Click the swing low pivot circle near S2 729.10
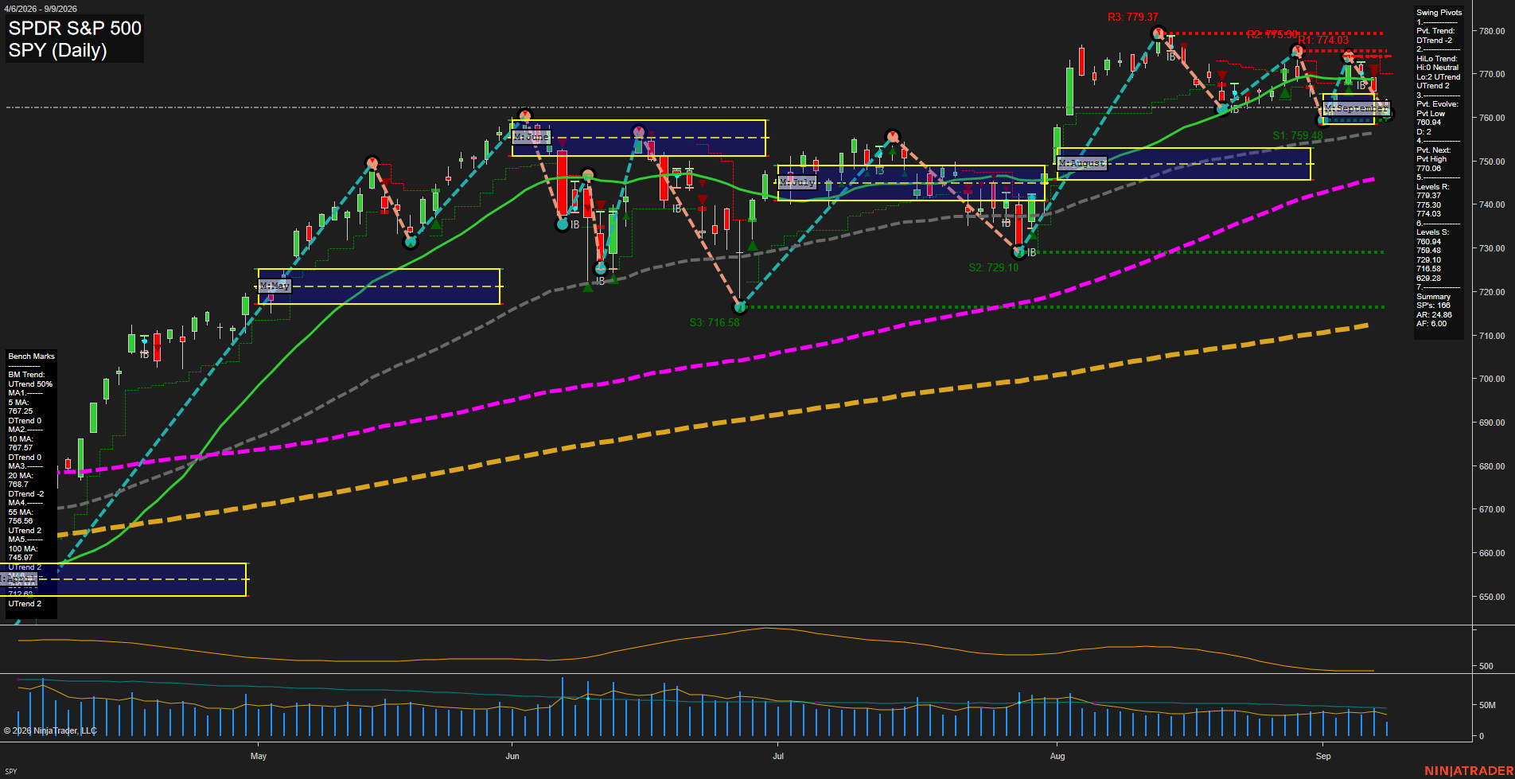 tap(1018, 251)
